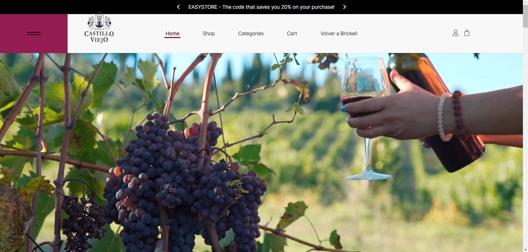Follow the Volver a Brickell link
Viewport: 528px width, 252px height.
[x=339, y=34]
